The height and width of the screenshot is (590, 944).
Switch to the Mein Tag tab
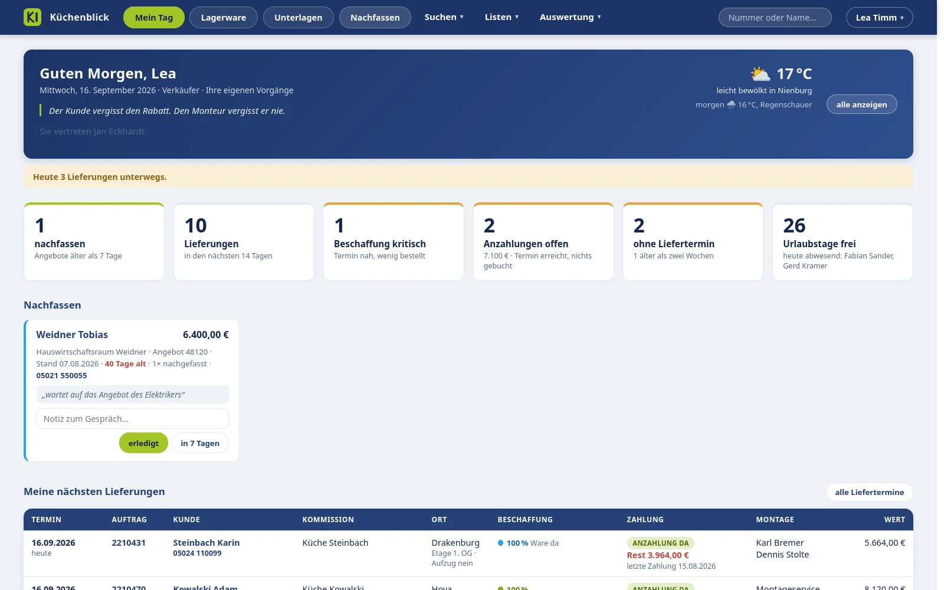[x=154, y=18]
